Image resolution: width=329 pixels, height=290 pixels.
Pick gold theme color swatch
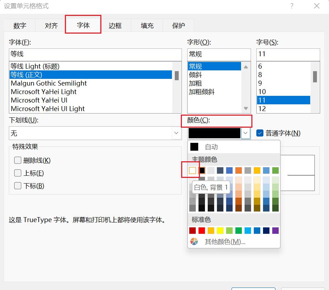(x=257, y=170)
